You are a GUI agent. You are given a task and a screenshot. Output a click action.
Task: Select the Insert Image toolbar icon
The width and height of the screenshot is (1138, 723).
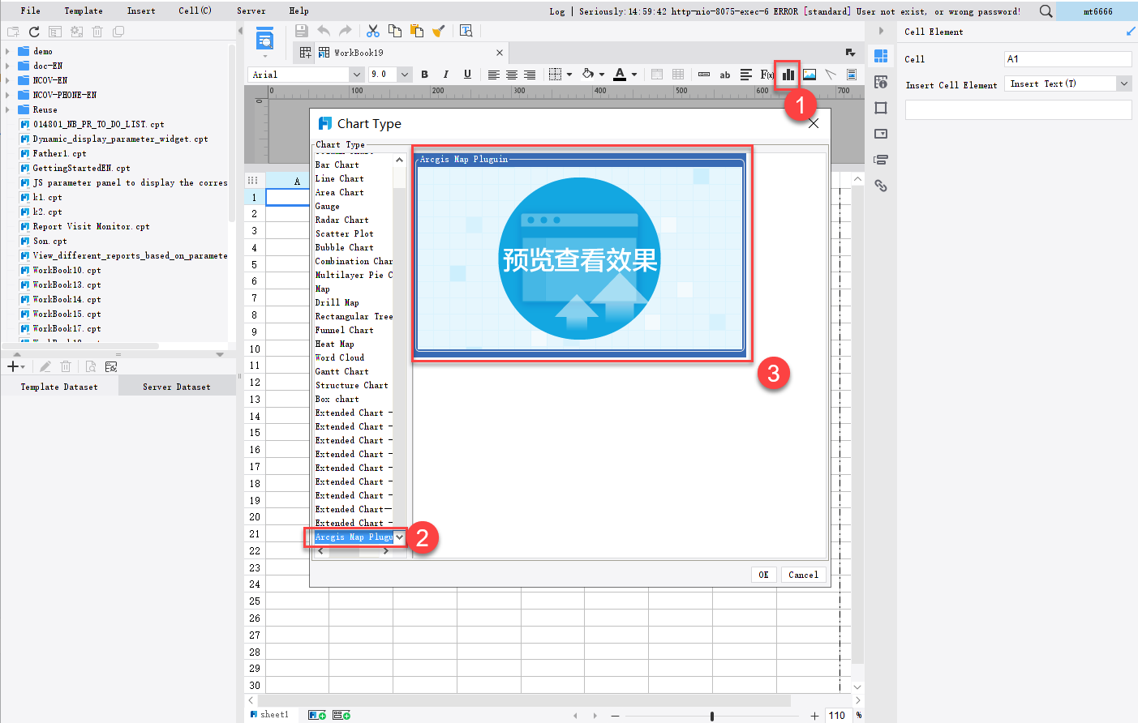pyautogui.click(x=809, y=75)
